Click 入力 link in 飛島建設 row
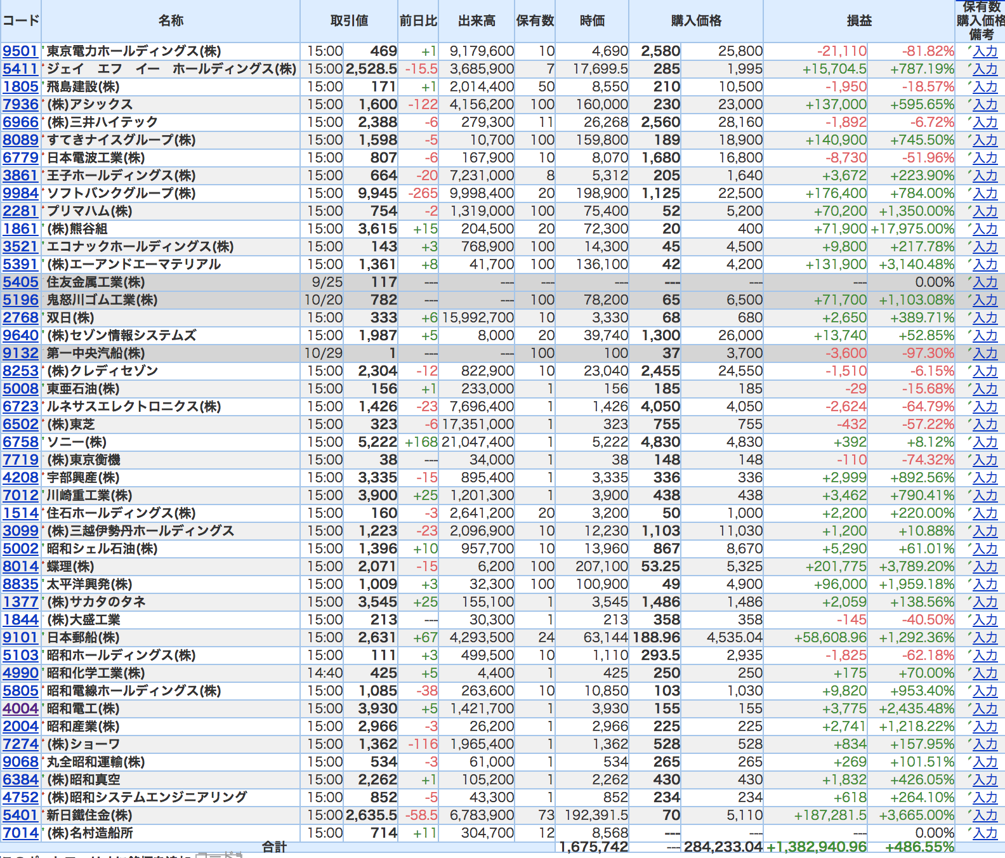 pos(985,87)
